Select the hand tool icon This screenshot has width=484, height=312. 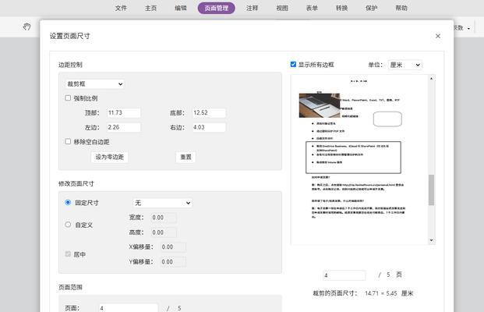[x=26, y=27]
